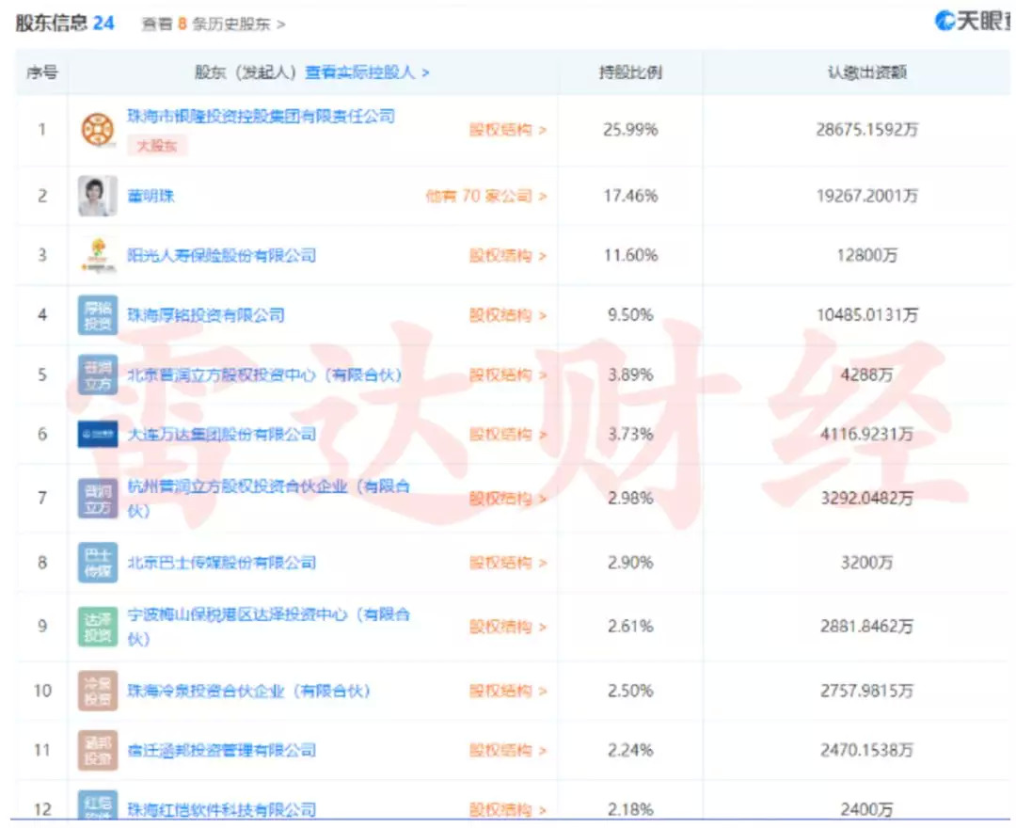
Task: Click the 认缴出资额 column header
Action: (867, 72)
